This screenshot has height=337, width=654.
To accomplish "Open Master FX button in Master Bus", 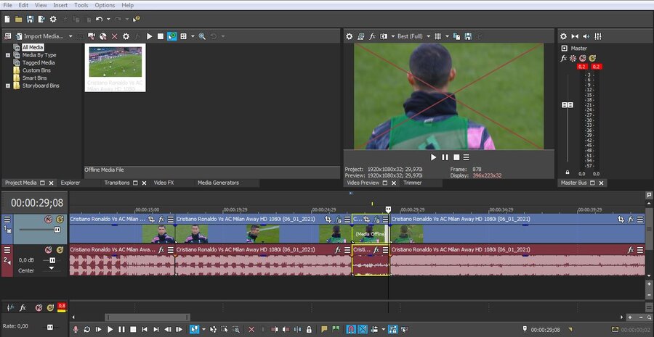I will pyautogui.click(x=563, y=59).
